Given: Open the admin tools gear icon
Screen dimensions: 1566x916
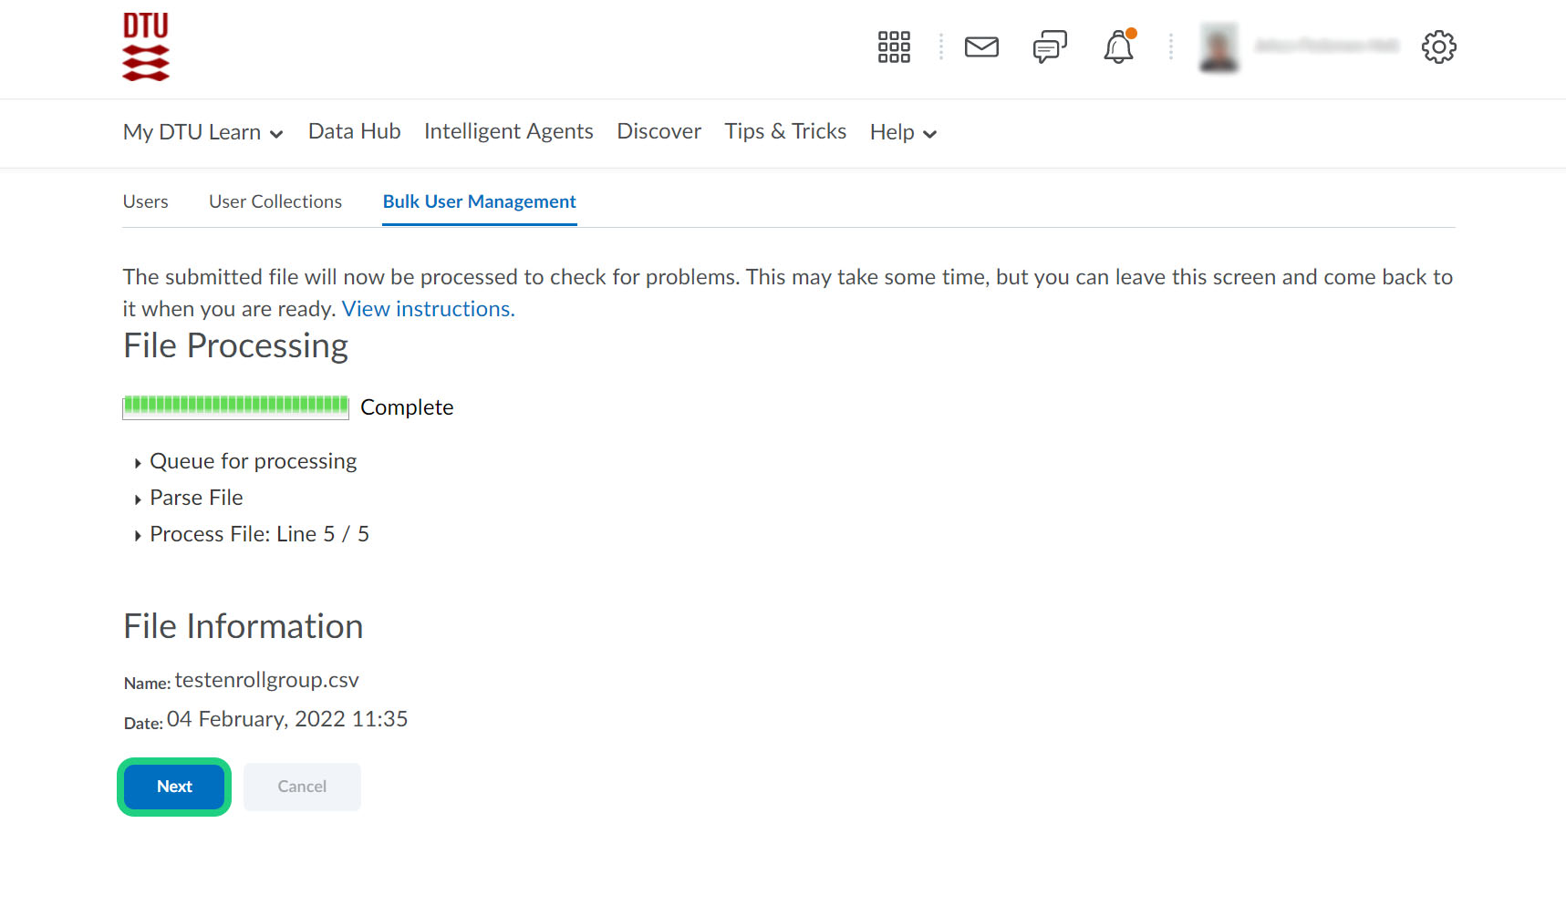Looking at the screenshot, I should pos(1438,46).
